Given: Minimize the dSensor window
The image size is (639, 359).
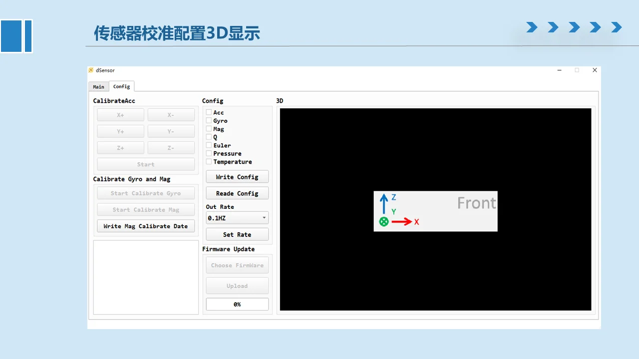Looking at the screenshot, I should pyautogui.click(x=559, y=70).
